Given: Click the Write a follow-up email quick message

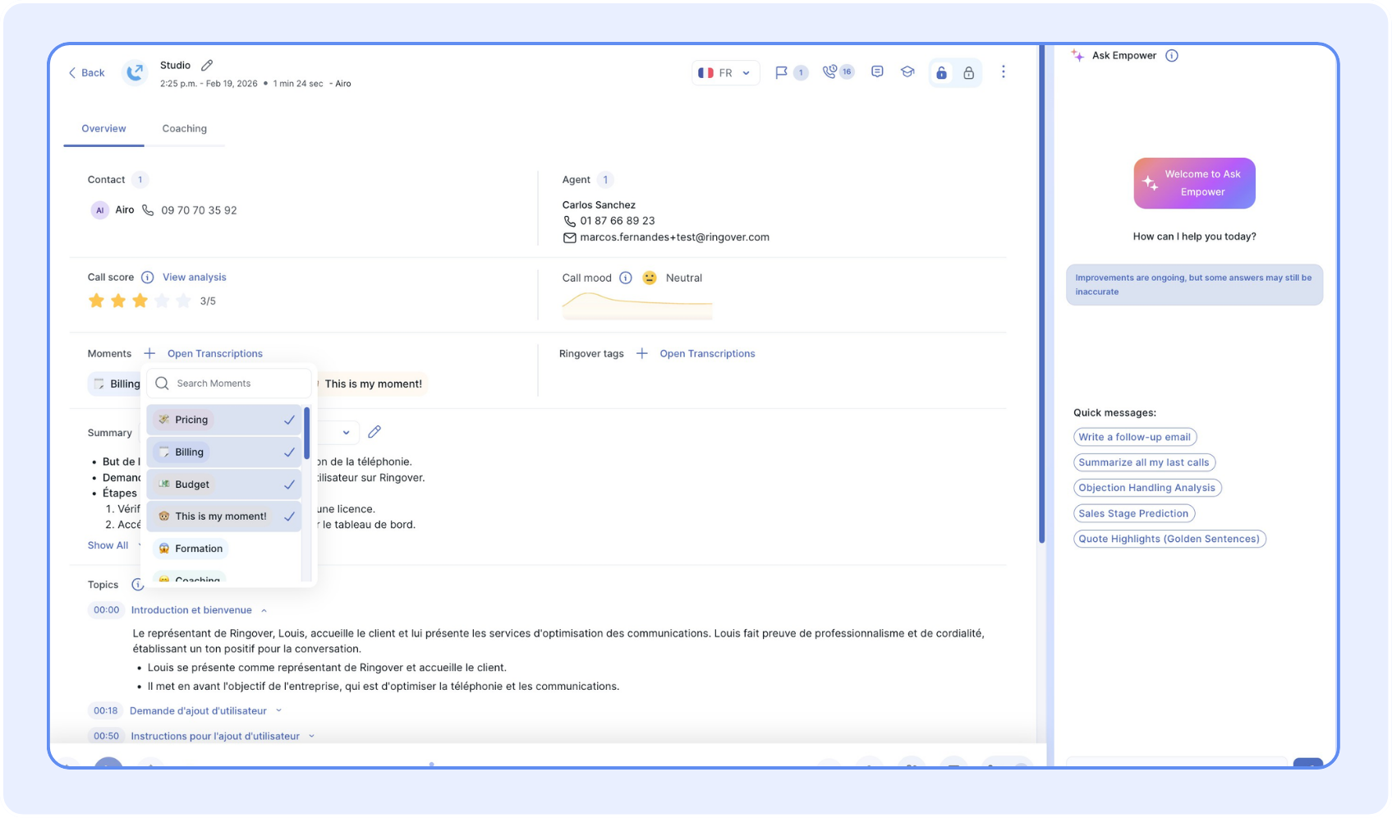Looking at the screenshot, I should pyautogui.click(x=1134, y=437).
